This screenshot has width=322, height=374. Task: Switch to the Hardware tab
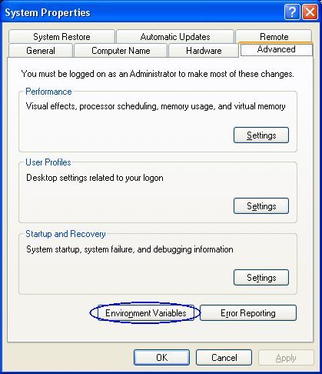[x=204, y=51]
